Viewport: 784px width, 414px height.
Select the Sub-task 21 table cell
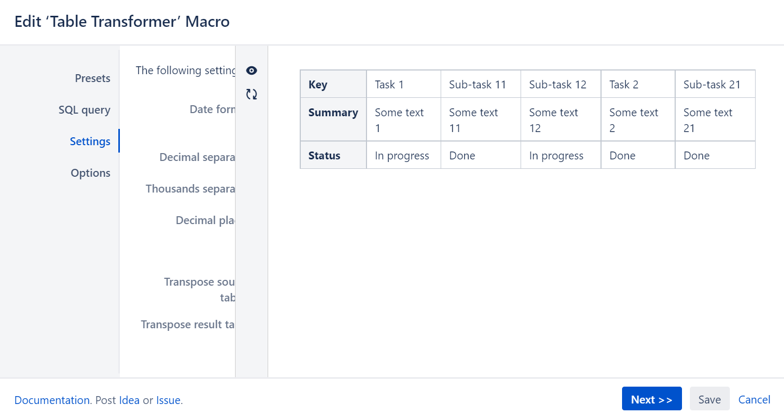pyautogui.click(x=715, y=84)
